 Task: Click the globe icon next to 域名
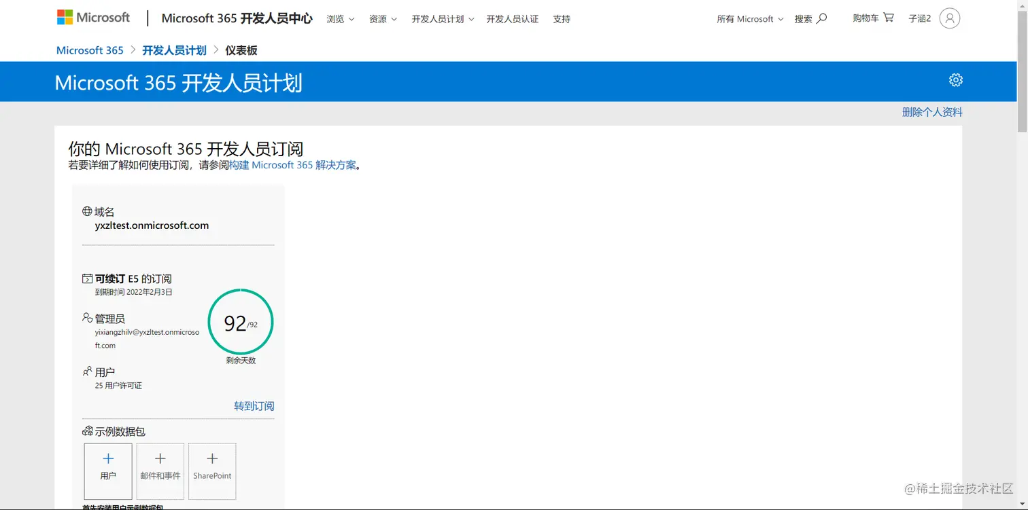[88, 211]
